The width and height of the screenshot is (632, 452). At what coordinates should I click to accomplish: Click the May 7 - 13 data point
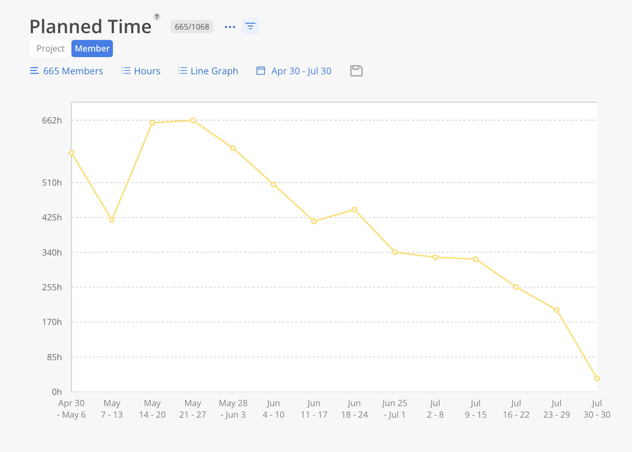[x=112, y=220]
